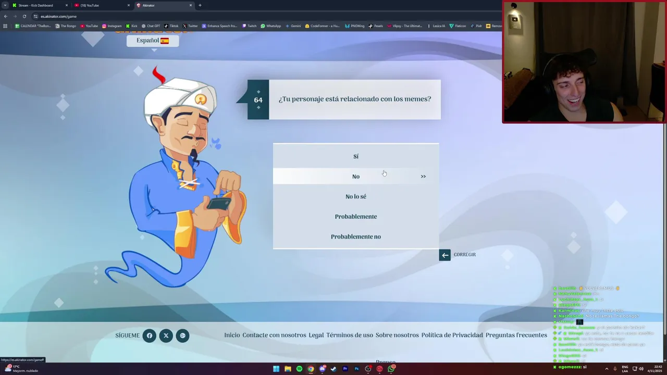This screenshot has width=667, height=375.
Task: Open the Español language dropdown
Action: click(x=153, y=41)
